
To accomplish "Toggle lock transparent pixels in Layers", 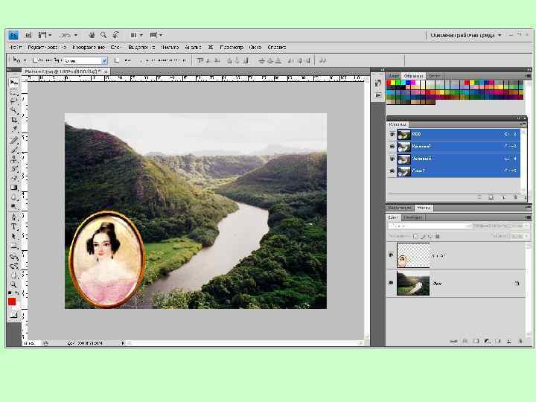I will click(x=415, y=236).
